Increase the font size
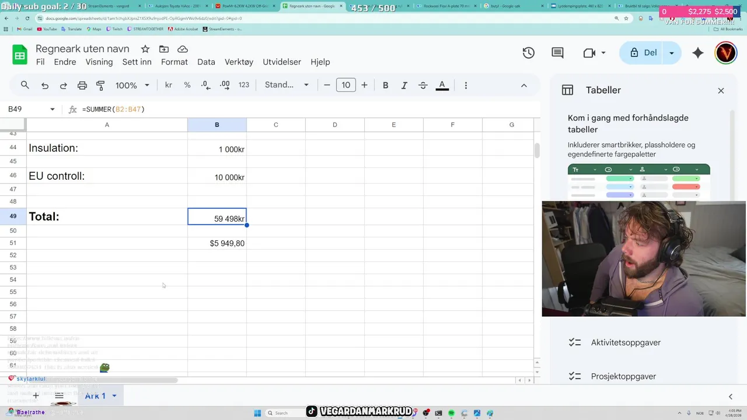 [x=364, y=85]
